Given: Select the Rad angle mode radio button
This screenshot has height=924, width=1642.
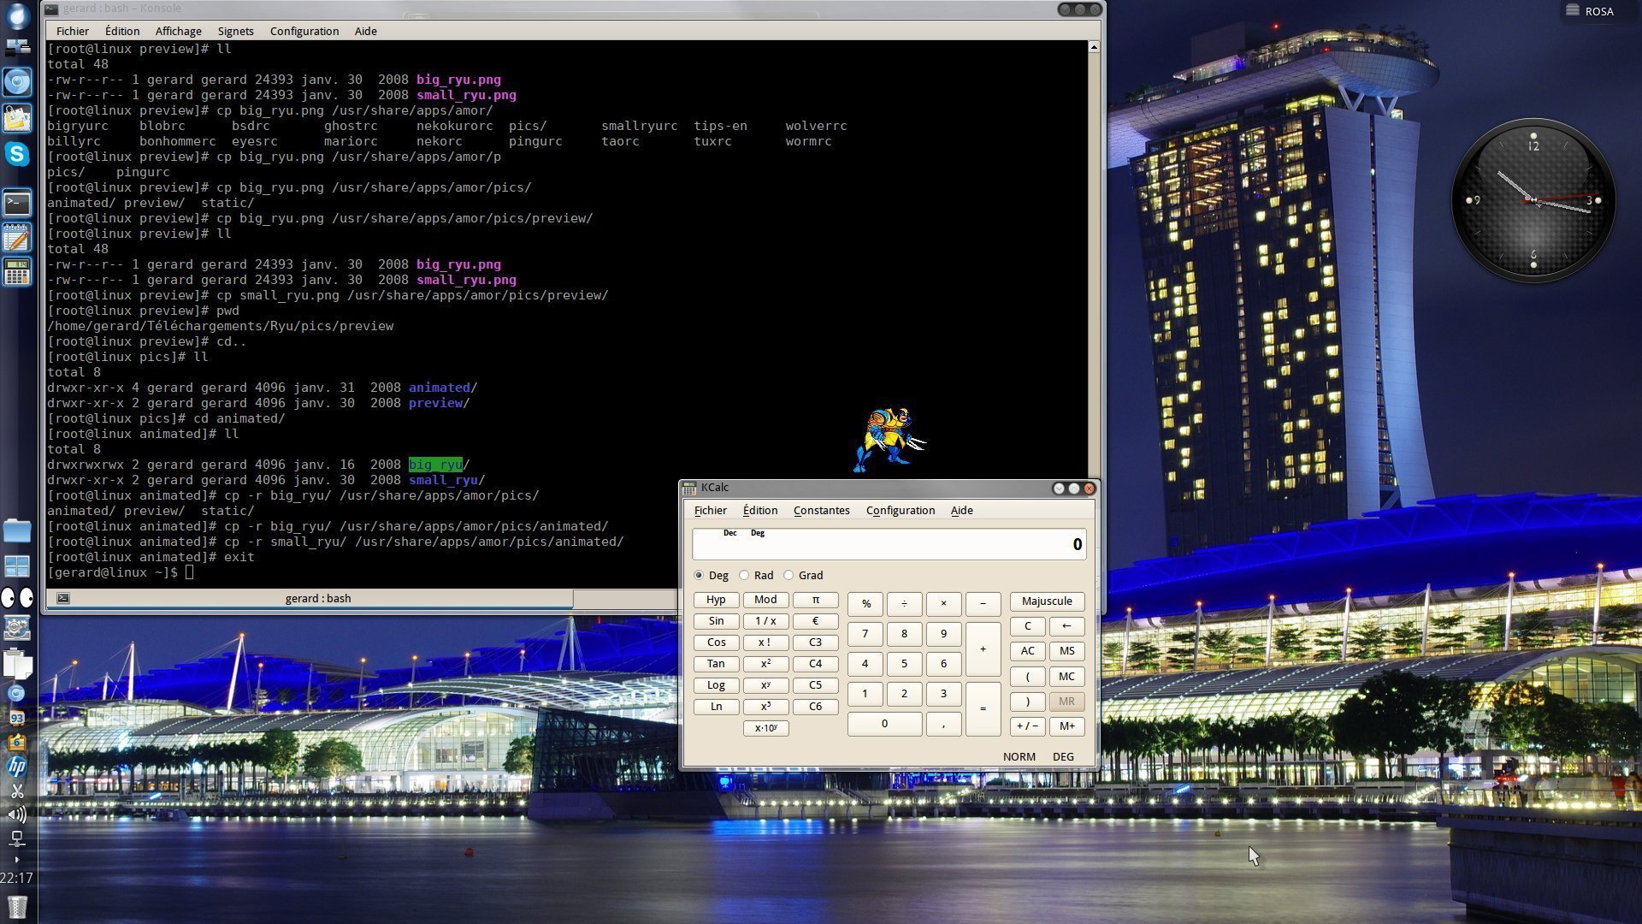Looking at the screenshot, I should click(x=744, y=575).
